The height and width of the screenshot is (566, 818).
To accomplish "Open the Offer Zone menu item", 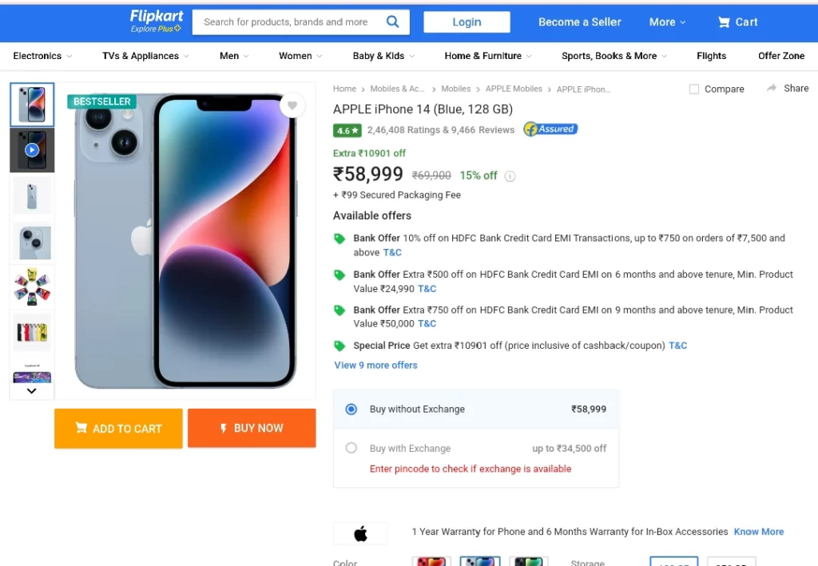I will (781, 56).
